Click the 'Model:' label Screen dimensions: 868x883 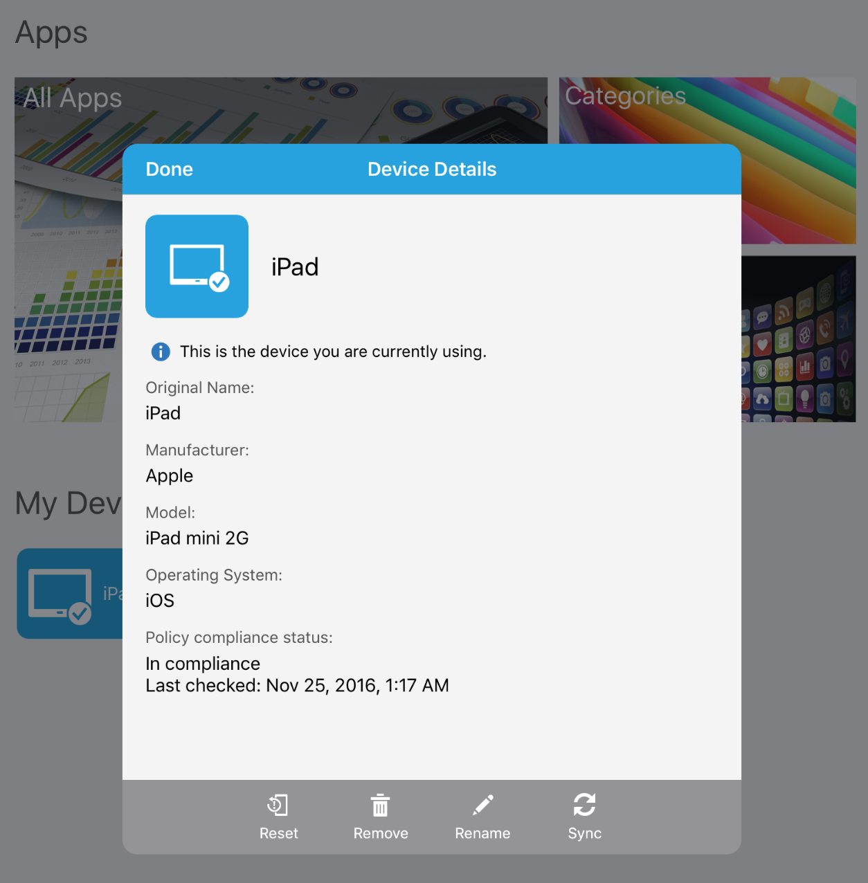(170, 512)
